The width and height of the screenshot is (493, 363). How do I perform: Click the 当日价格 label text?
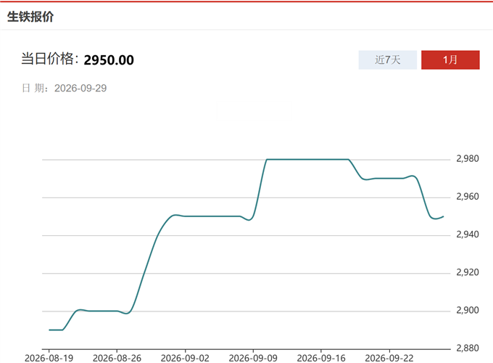[x=47, y=59]
